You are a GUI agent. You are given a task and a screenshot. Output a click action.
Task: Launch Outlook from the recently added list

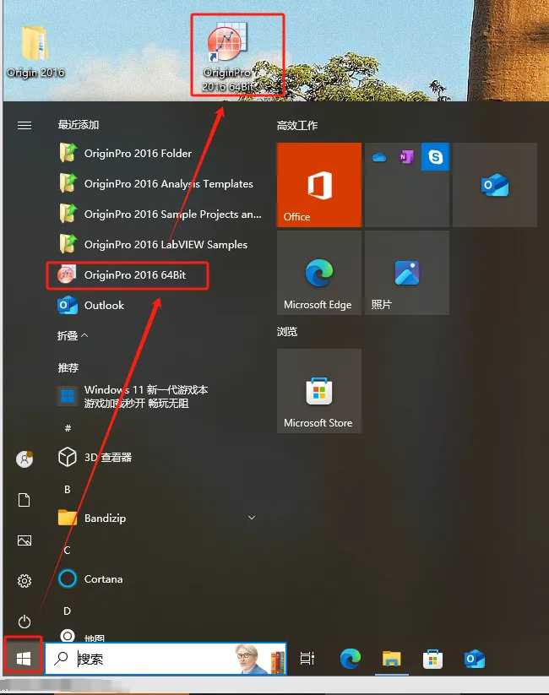tap(91, 306)
